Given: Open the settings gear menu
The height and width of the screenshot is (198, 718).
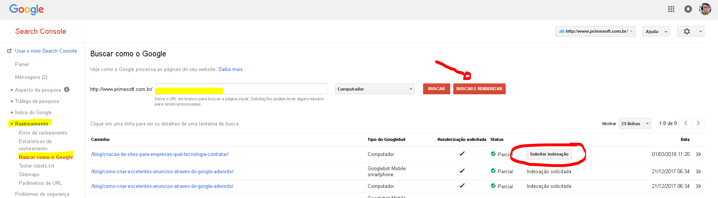Looking at the screenshot, I should coord(691,32).
